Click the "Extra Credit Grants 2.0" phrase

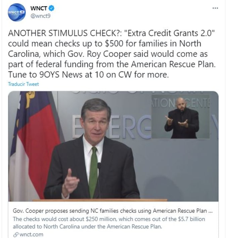tap(170, 33)
